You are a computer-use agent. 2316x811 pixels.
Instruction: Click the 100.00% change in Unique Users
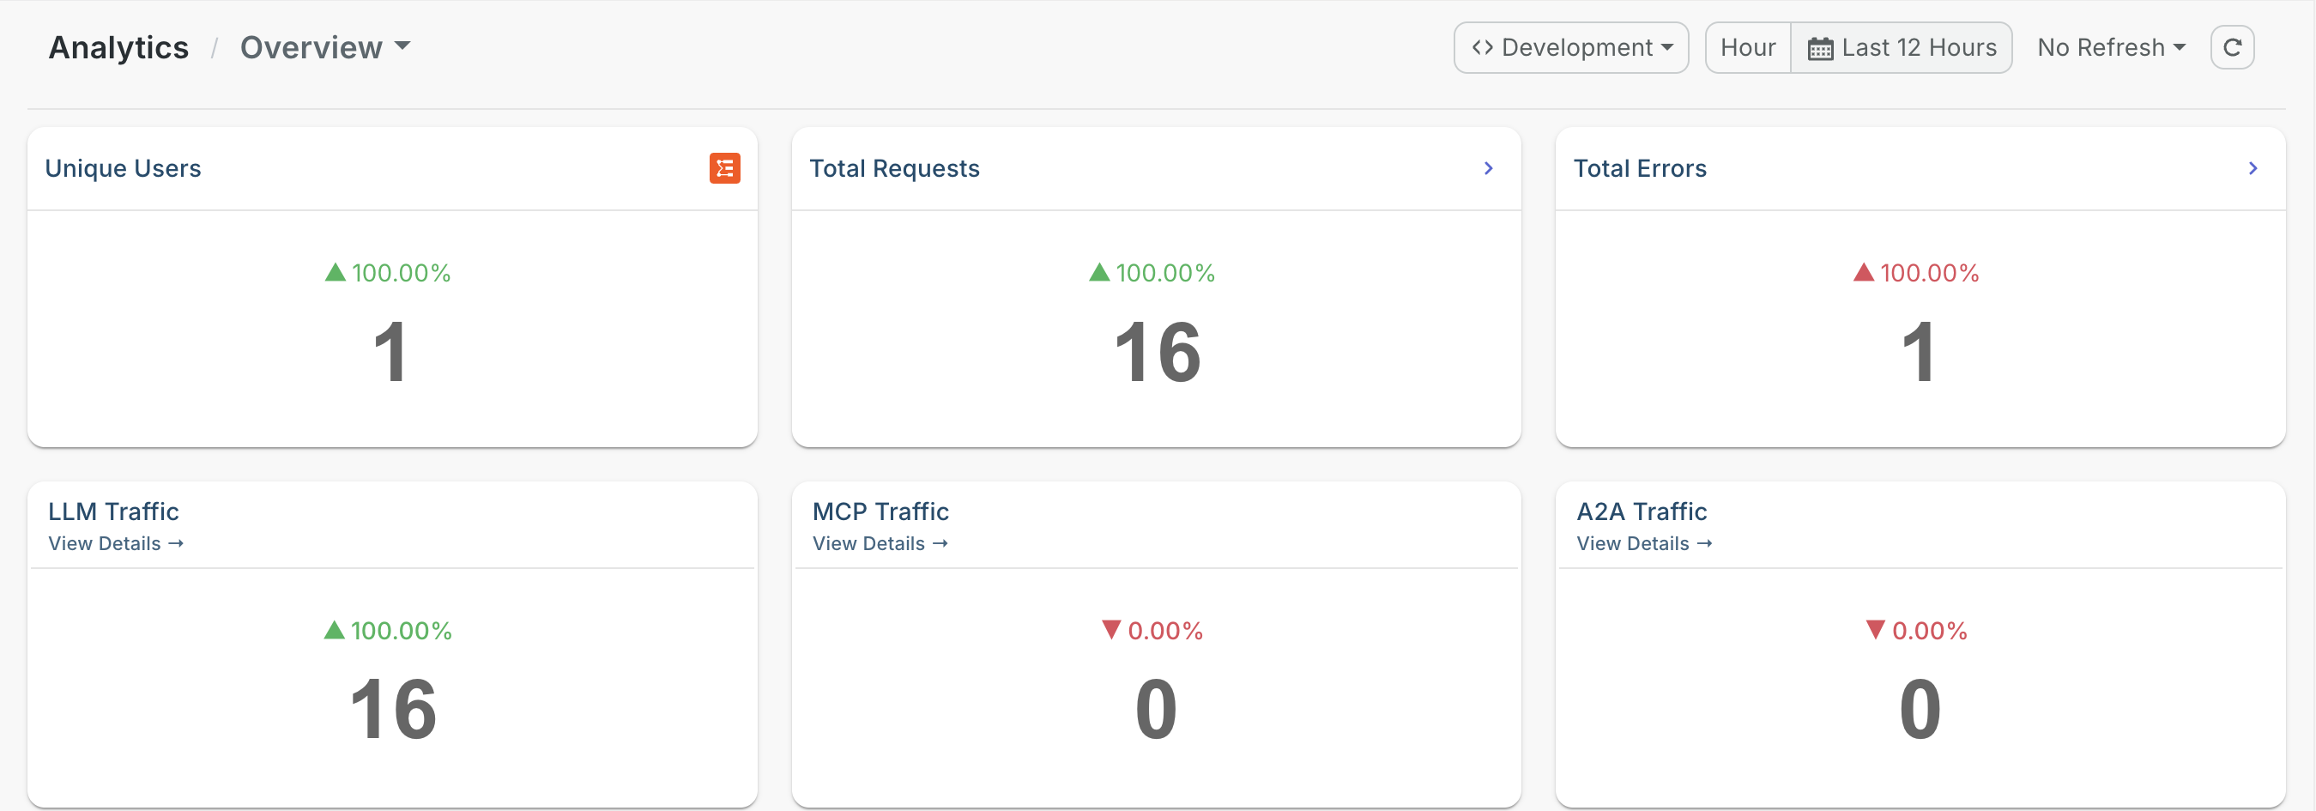pos(389,273)
